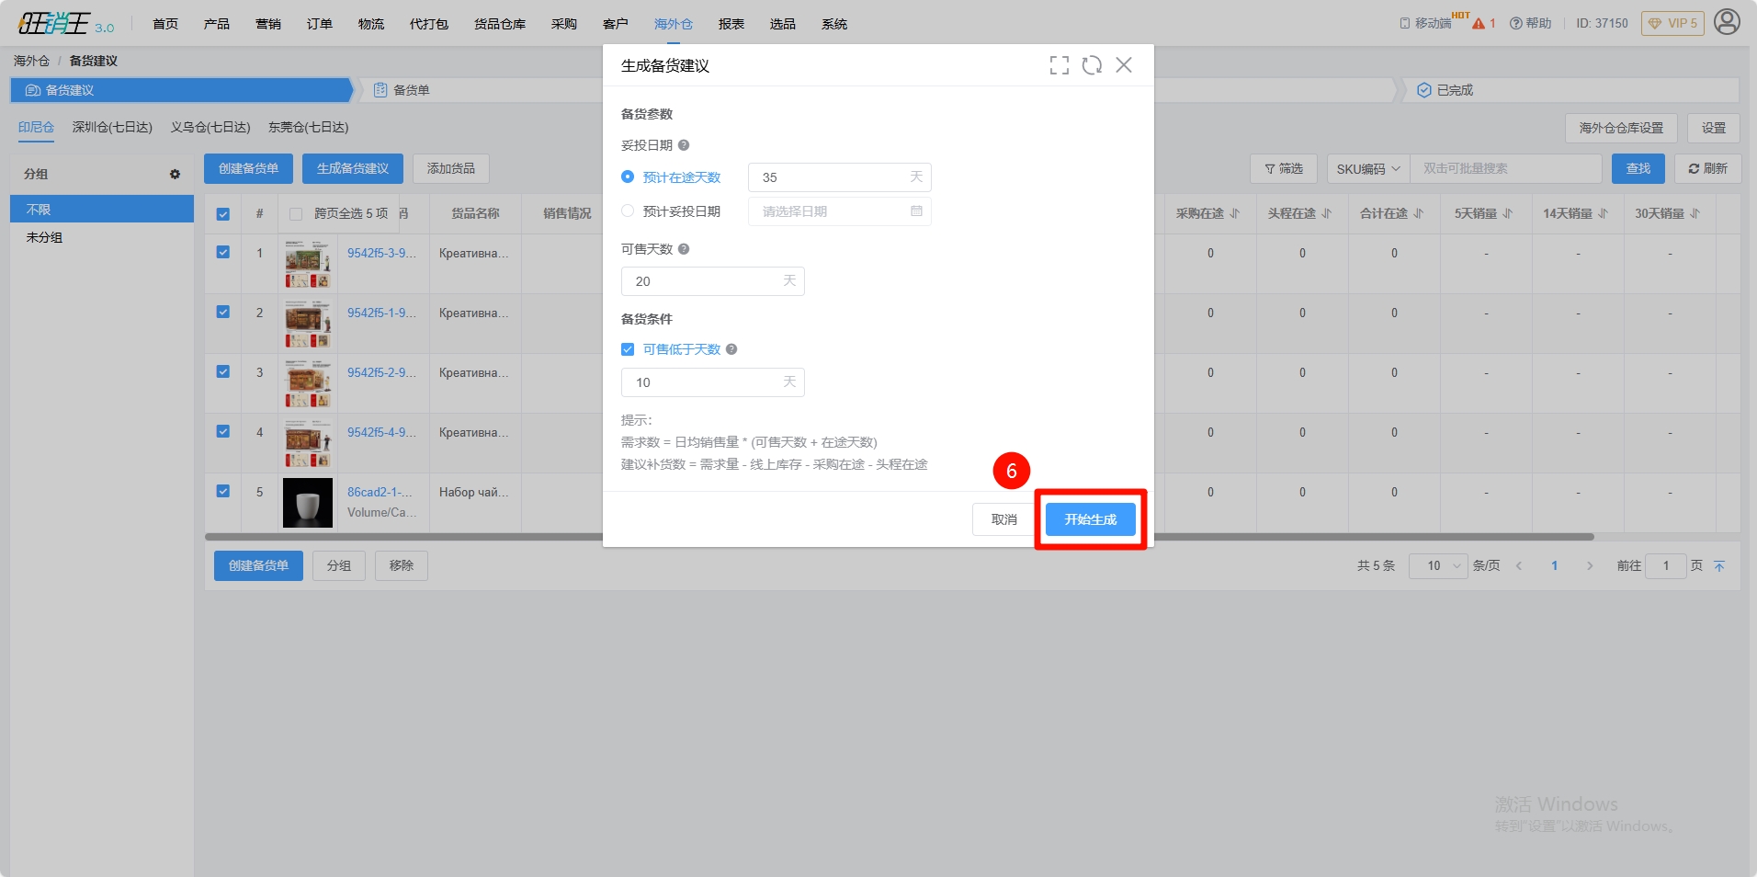Switch to 深圳仓(七日达) warehouse tab
Image resolution: width=1757 pixels, height=877 pixels.
(x=112, y=127)
